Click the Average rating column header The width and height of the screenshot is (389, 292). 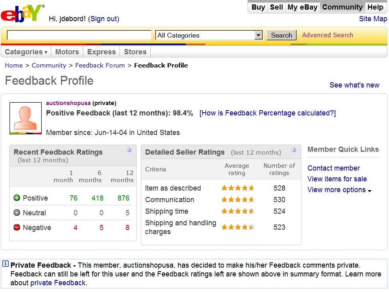[237, 169]
